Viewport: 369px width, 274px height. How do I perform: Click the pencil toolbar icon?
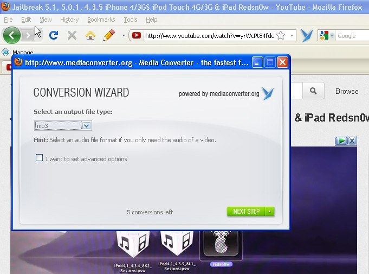(x=109, y=35)
